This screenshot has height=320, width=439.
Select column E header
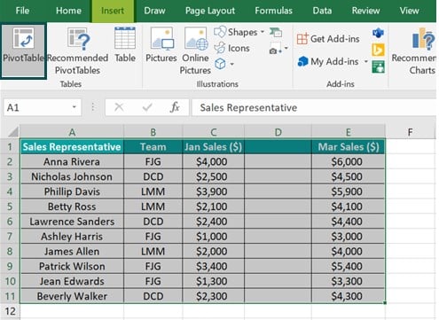point(349,132)
